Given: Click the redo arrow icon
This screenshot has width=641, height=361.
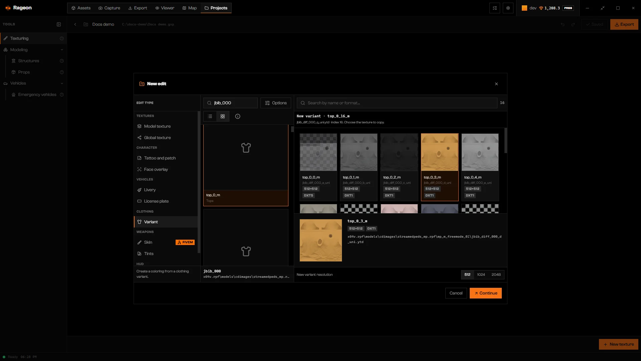Looking at the screenshot, I should coord(573,24).
